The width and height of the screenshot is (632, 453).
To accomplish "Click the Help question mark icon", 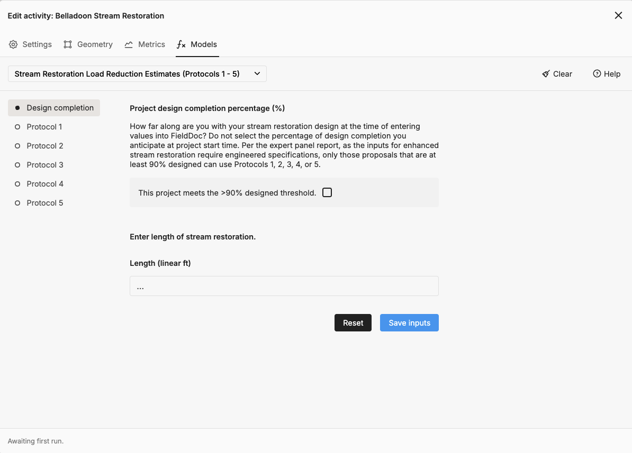I will click(x=597, y=74).
